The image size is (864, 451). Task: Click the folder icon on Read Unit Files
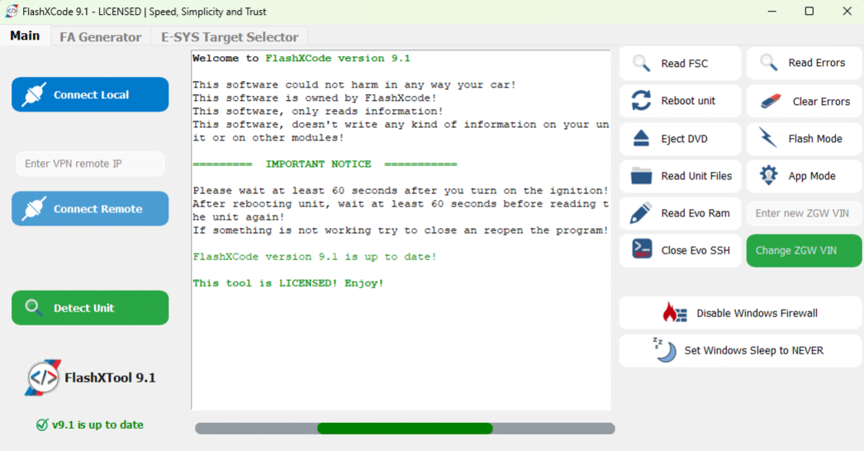click(641, 176)
